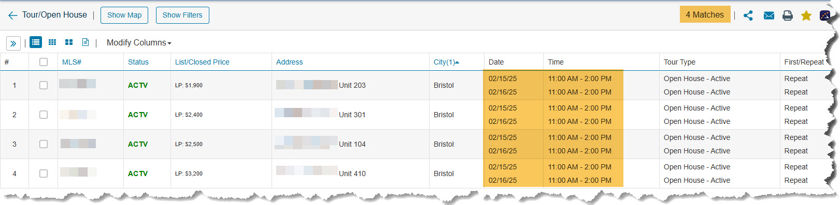Check the box for row 1, Unit 203
This screenshot has height=205, width=840.
click(44, 85)
